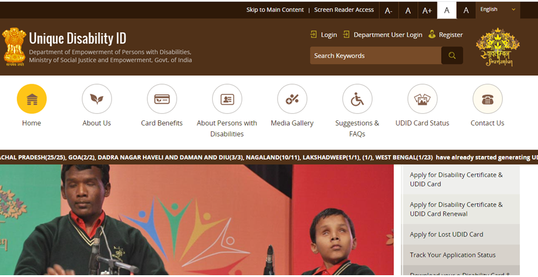This screenshot has width=538, height=277.
Task: Open the UDID Card Status icon
Action: [x=422, y=99]
